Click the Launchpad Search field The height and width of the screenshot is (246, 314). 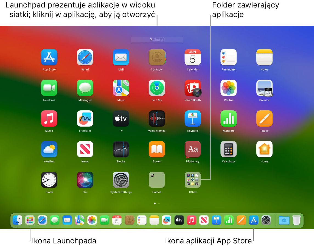tap(157, 40)
